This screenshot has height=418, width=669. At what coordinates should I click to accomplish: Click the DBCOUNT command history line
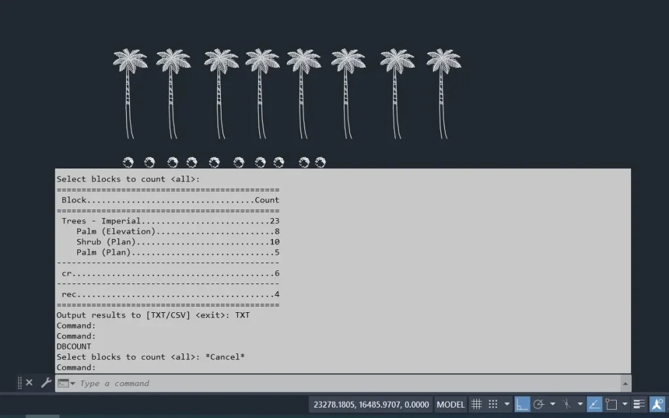tap(74, 346)
